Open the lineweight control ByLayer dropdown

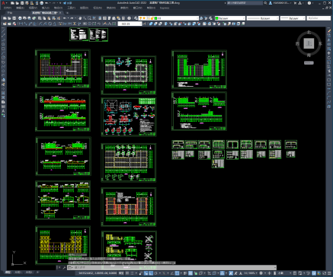(x=293, y=18)
